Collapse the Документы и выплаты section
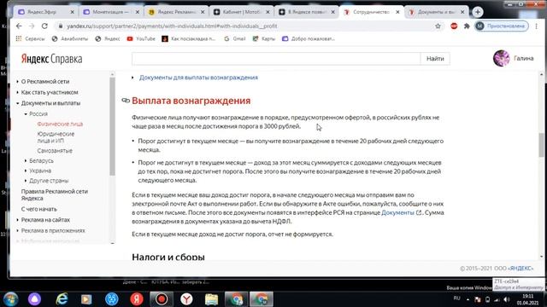Screen dimensions: 547x307 18,103
